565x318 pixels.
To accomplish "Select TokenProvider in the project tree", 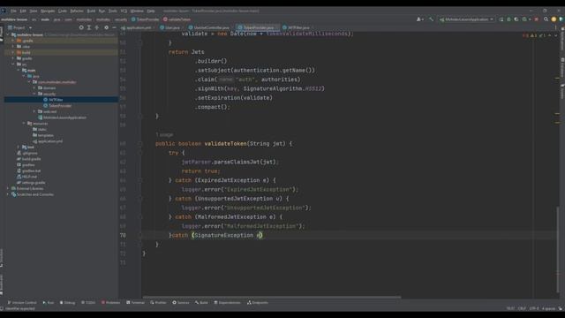I will tap(57, 106).
